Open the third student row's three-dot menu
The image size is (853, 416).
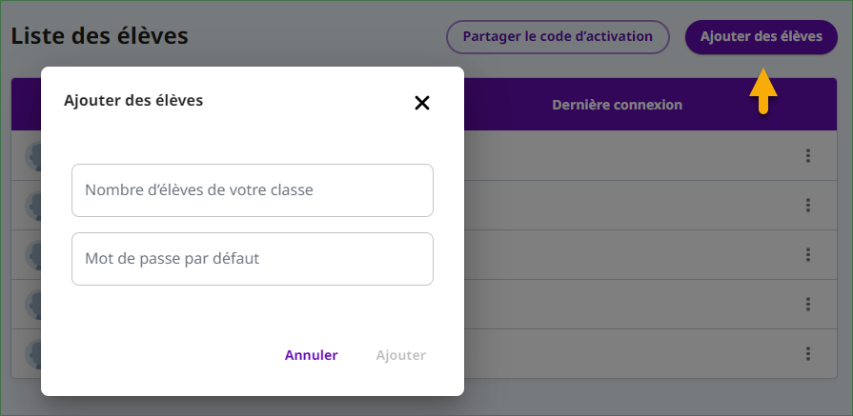[x=808, y=255]
